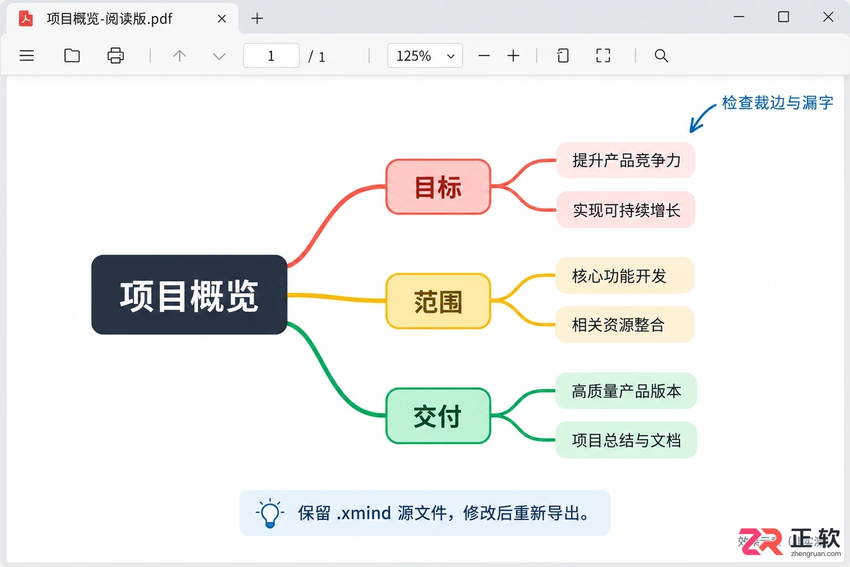This screenshot has width=850, height=567.
Task: Click the 相关资源整合 leaf node
Action: coord(625,324)
